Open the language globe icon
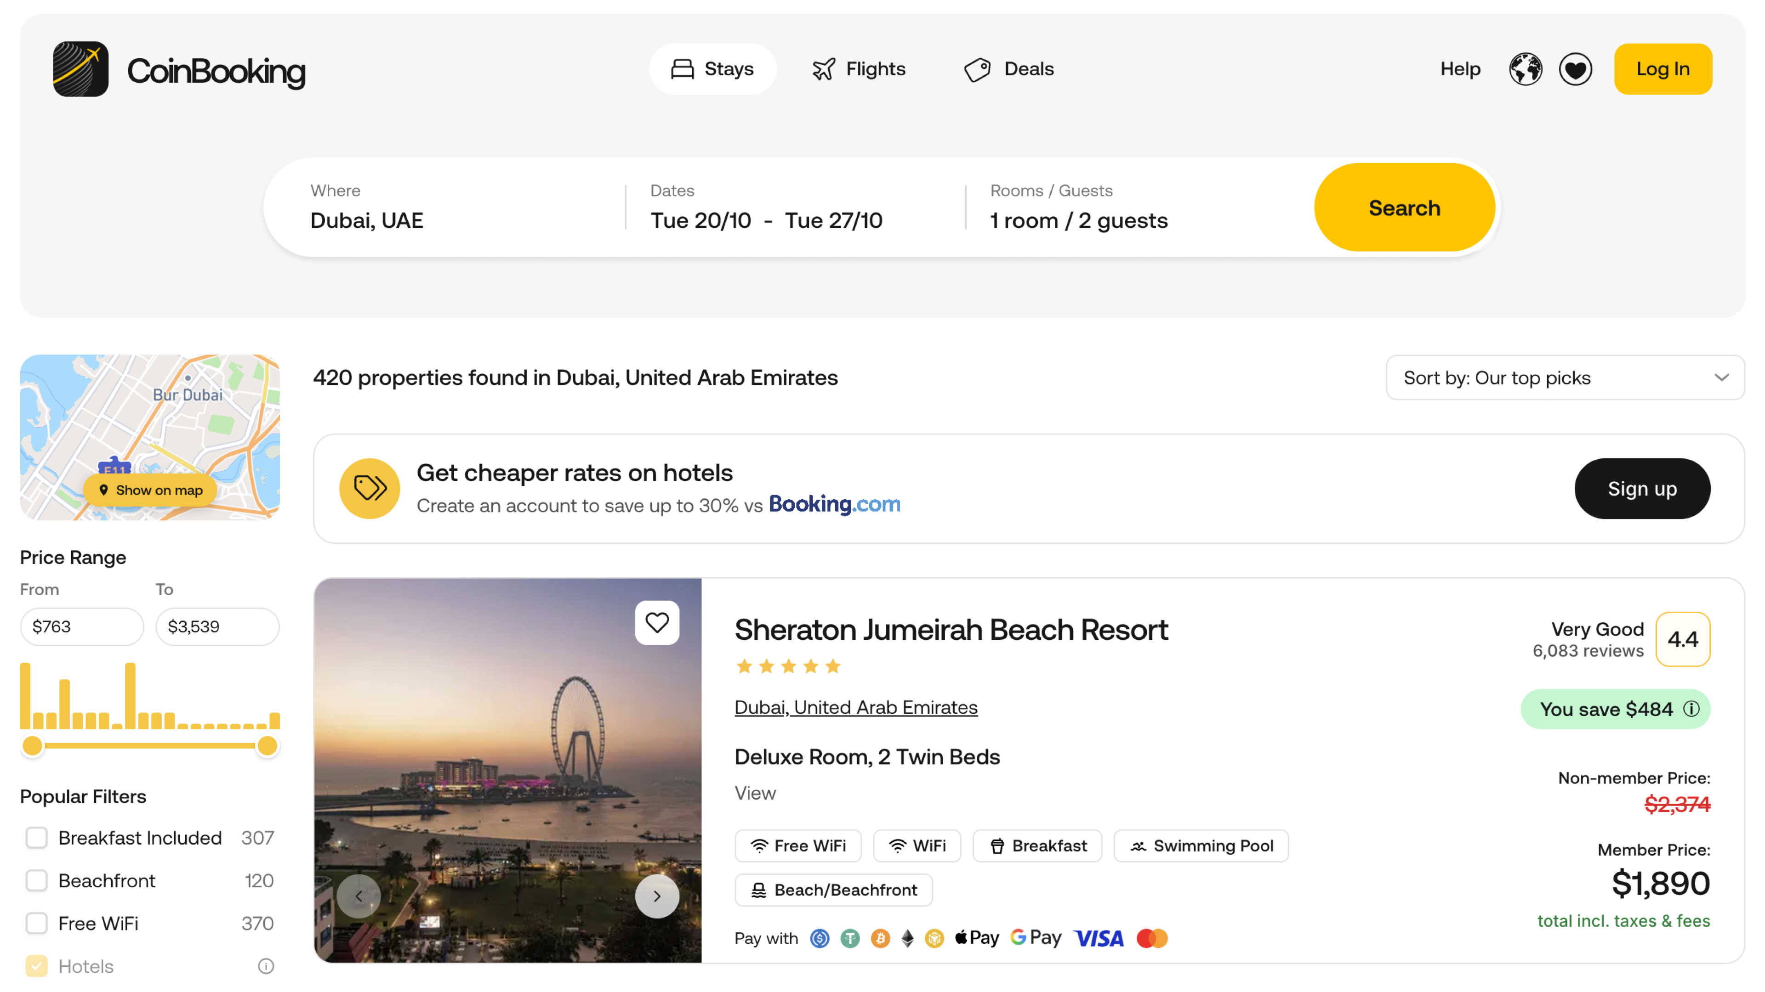This screenshot has height=992, width=1765. click(x=1525, y=69)
